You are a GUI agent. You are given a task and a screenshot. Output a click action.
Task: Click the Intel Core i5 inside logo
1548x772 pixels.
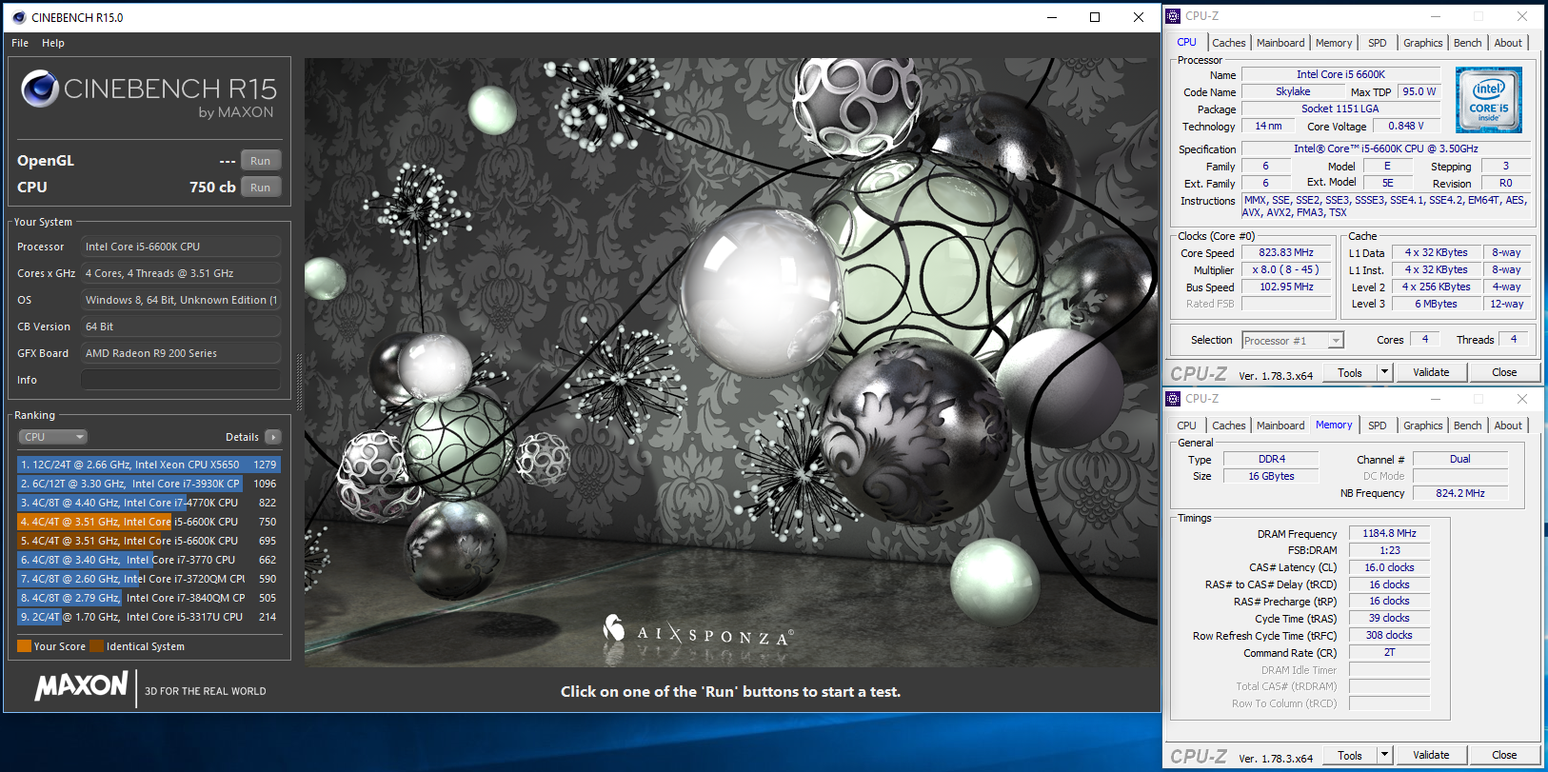[x=1489, y=99]
